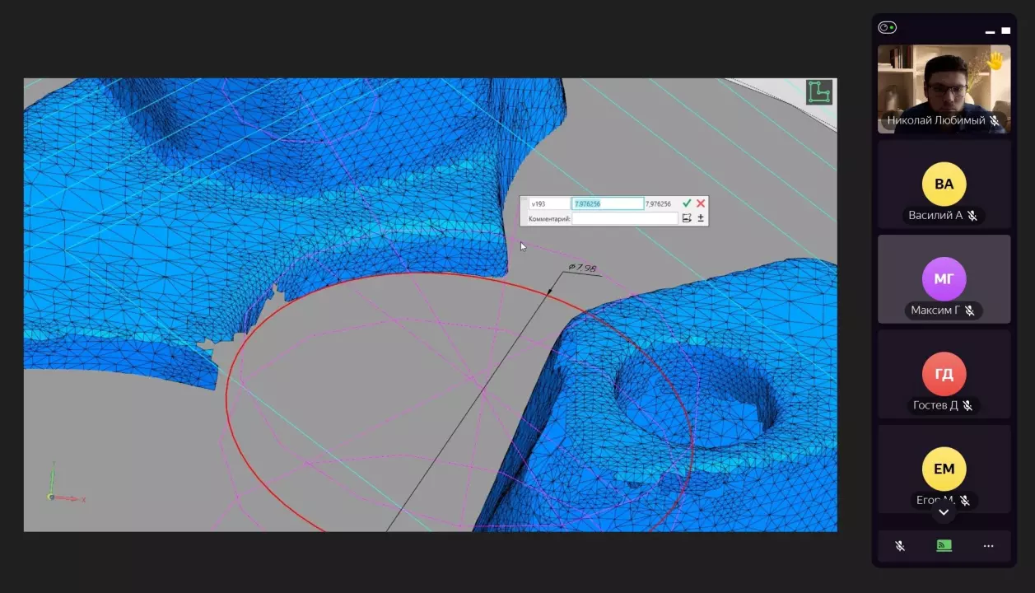Select Василий А participant tile
The width and height of the screenshot is (1035, 593).
(944, 184)
